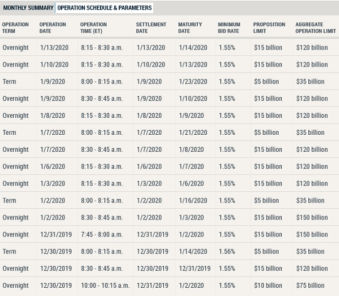This screenshot has height=296, width=339.
Task: Click maturity date 1/8/2020
Action: pos(191,149)
